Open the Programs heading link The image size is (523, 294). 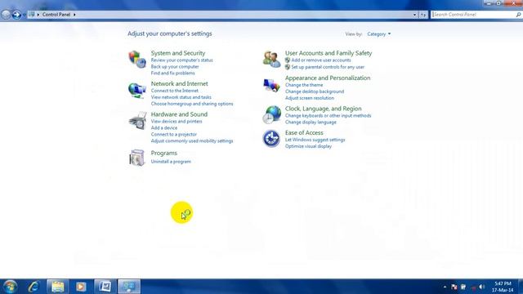(x=163, y=153)
